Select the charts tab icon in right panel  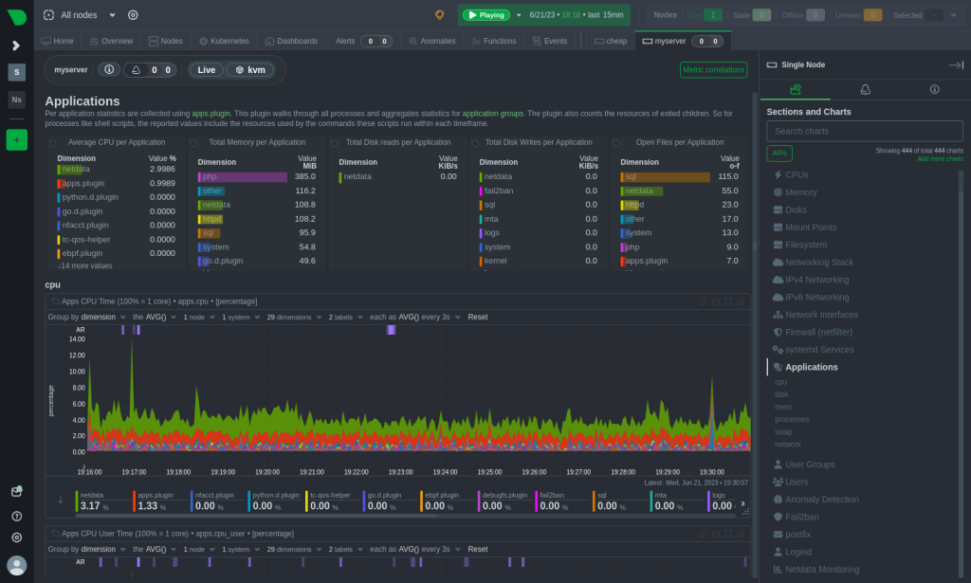tap(796, 90)
